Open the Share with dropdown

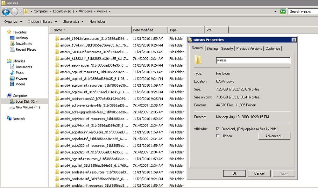[x=73, y=22]
